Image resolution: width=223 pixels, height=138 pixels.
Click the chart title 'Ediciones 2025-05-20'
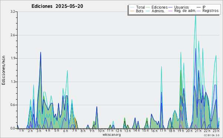coord(57,6)
